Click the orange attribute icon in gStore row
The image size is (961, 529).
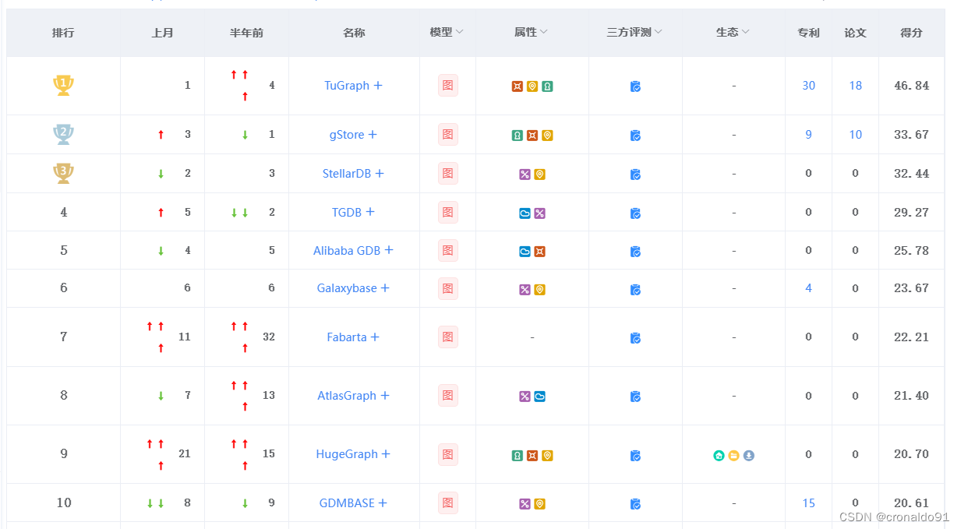pyautogui.click(x=532, y=136)
